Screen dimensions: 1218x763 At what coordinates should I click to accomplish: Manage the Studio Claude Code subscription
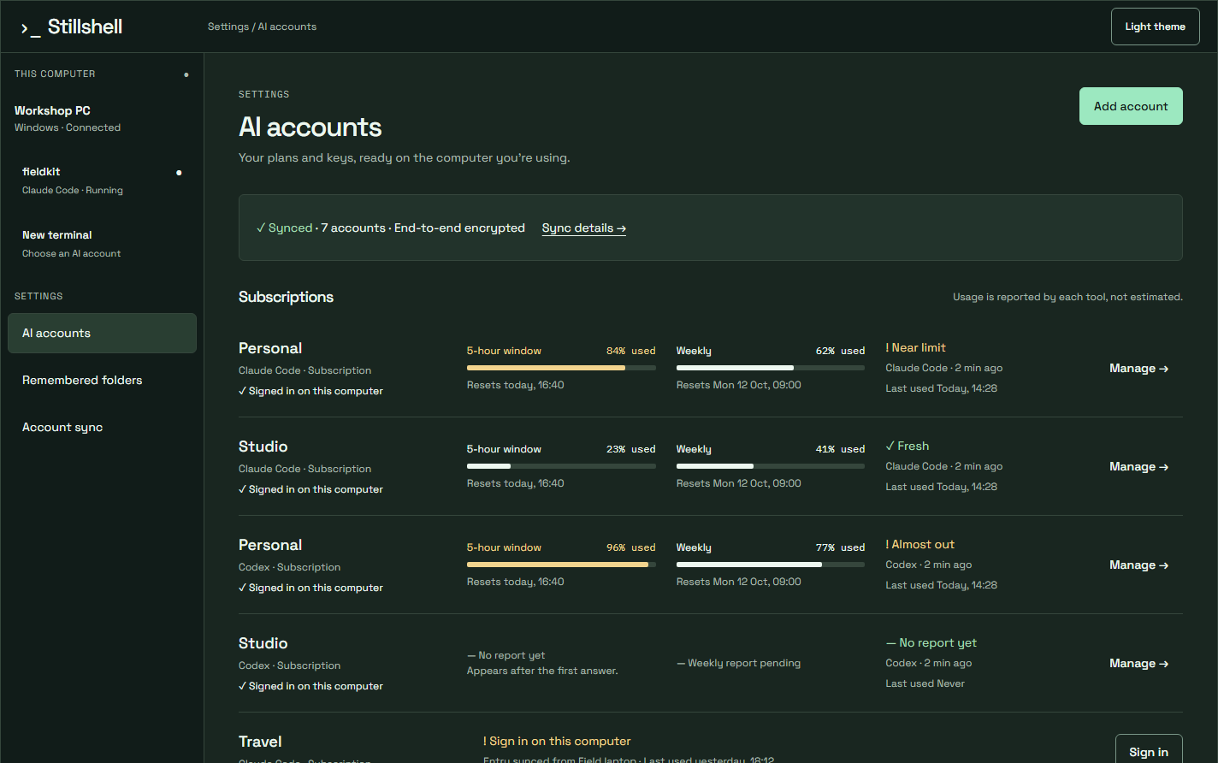coord(1138,467)
